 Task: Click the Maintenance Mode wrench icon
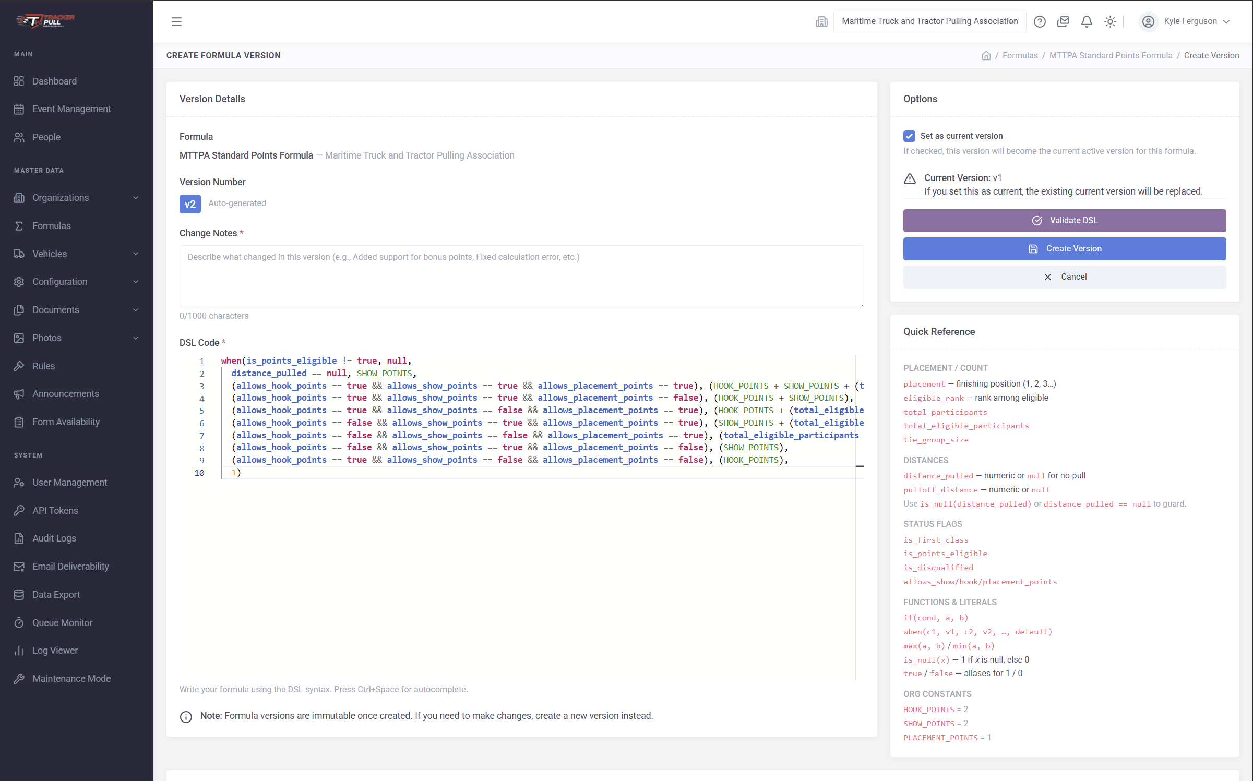click(19, 679)
